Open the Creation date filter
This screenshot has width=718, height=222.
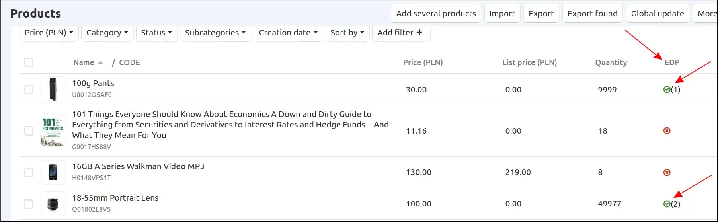(288, 33)
